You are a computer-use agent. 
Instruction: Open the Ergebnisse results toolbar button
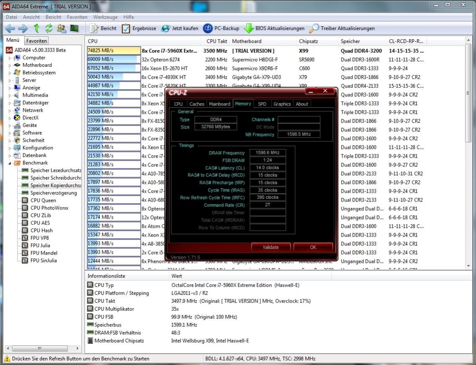coord(139,28)
